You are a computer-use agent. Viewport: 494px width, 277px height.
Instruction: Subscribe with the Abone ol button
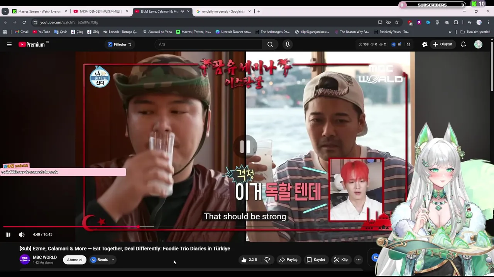click(74, 260)
